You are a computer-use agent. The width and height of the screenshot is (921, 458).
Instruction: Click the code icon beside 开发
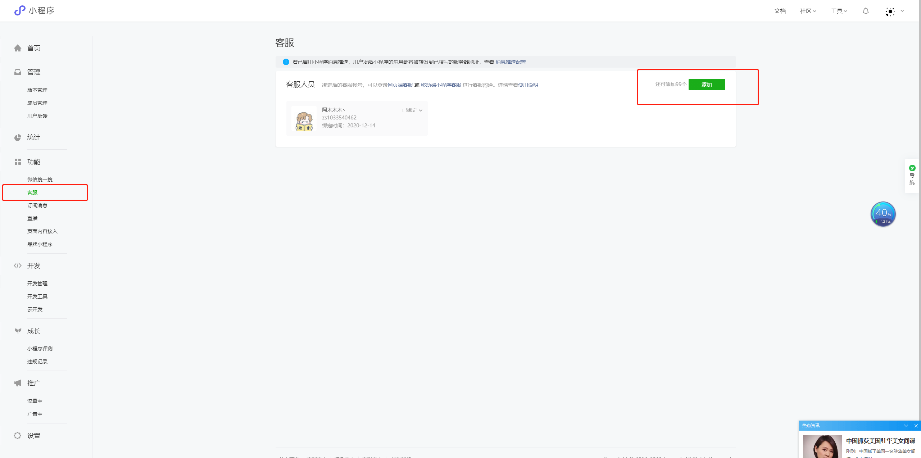click(18, 266)
